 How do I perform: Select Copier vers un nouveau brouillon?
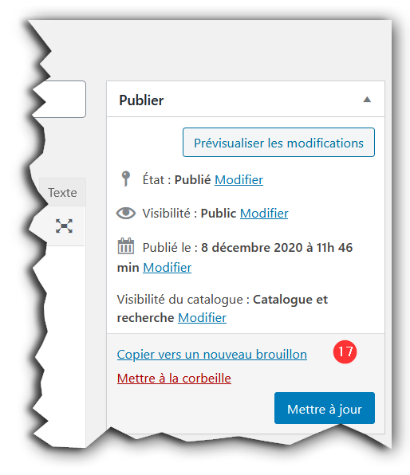pyautogui.click(x=212, y=355)
